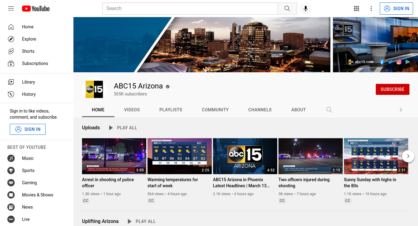The image size is (418, 226).
Task: Browse News under Best of YouTube
Action: click(37, 207)
